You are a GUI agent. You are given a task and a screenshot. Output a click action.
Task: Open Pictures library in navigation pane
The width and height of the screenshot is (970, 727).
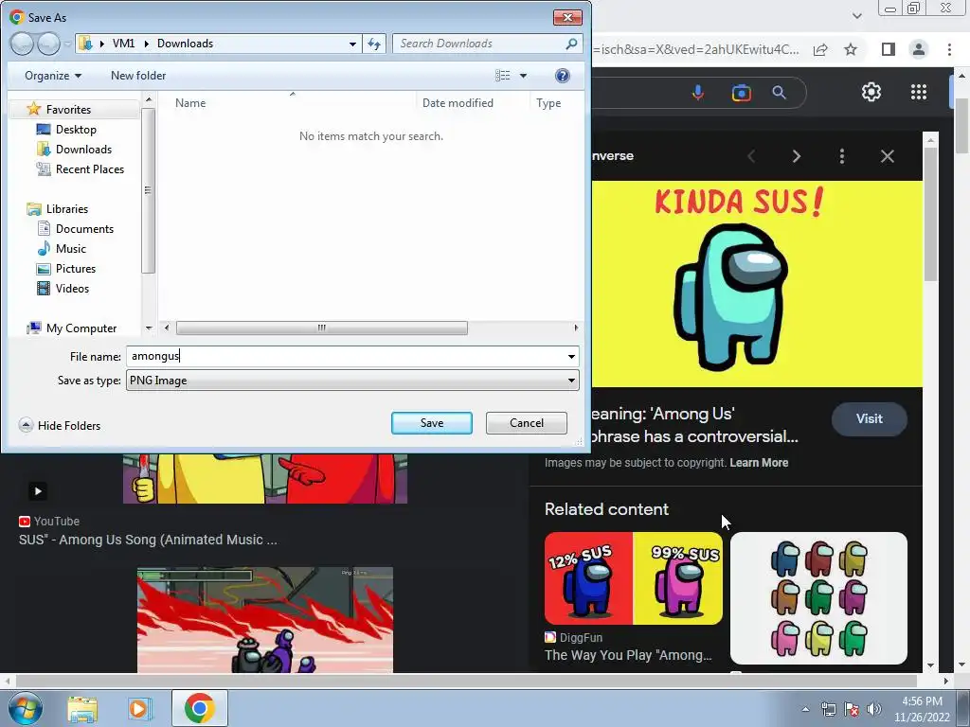[x=75, y=268]
